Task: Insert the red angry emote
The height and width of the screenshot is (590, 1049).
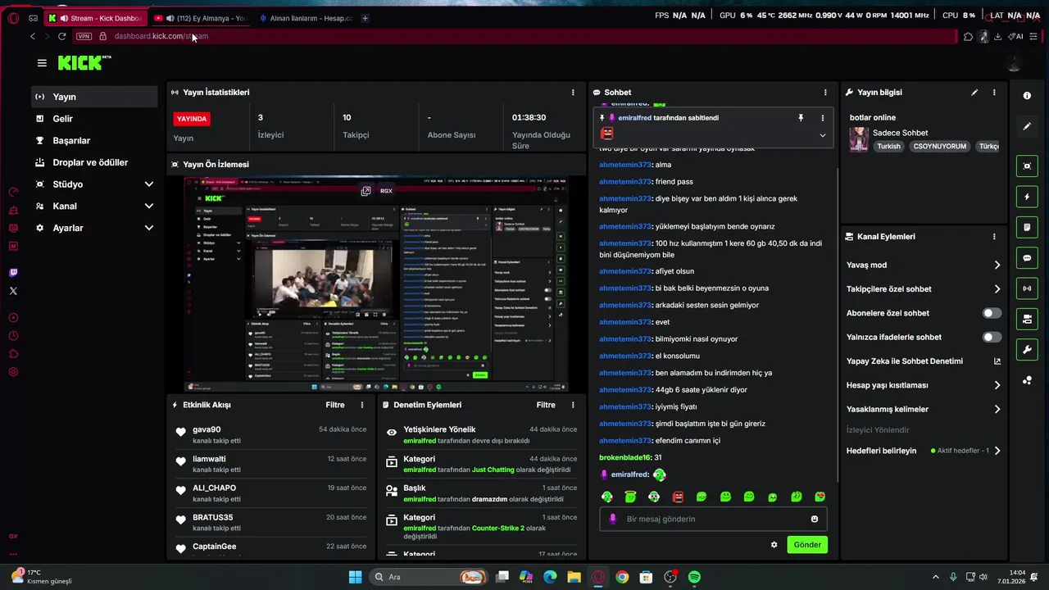Action: [678, 497]
